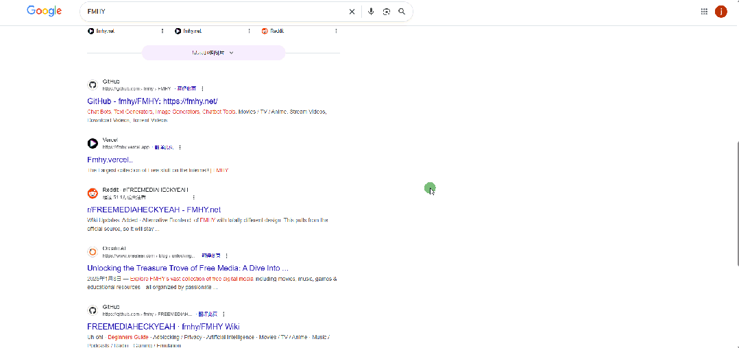Click the Beginners Guide snippet text
The image size is (739, 348).
[x=128, y=337]
